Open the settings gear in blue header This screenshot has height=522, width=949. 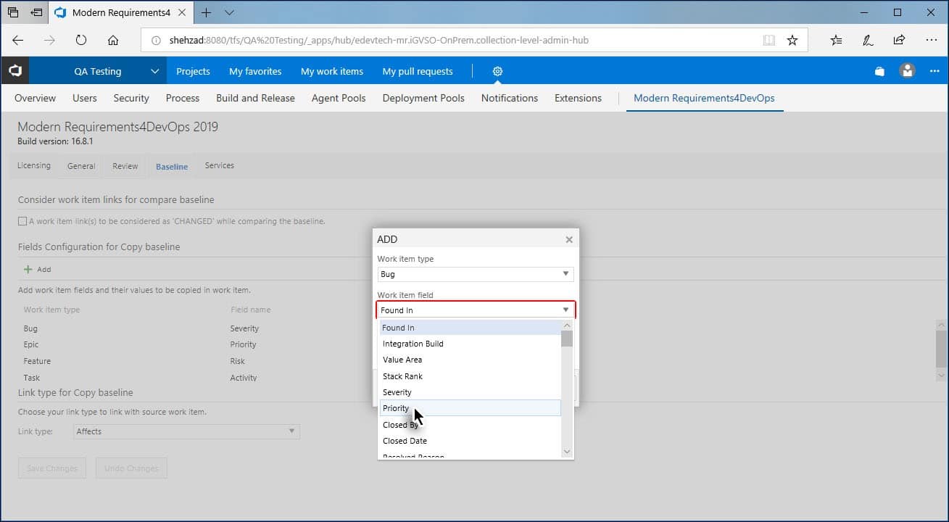click(x=497, y=71)
